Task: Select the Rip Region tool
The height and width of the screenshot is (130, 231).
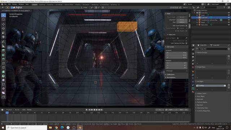Action: tap(3, 97)
